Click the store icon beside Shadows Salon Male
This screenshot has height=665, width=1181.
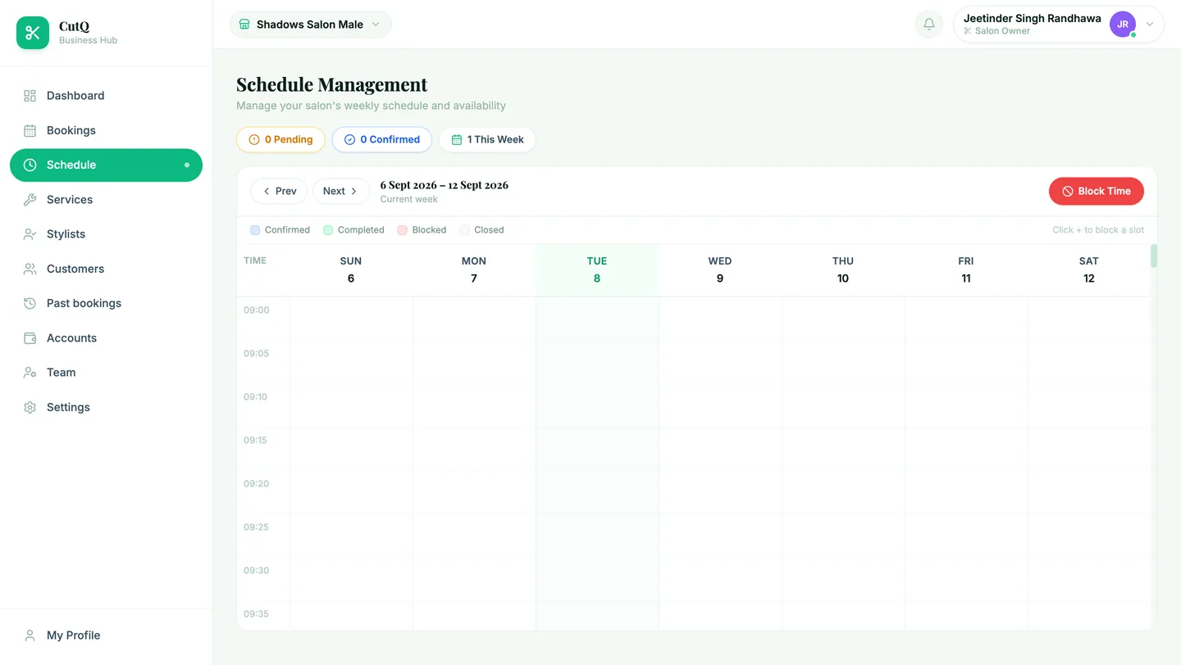244,25
